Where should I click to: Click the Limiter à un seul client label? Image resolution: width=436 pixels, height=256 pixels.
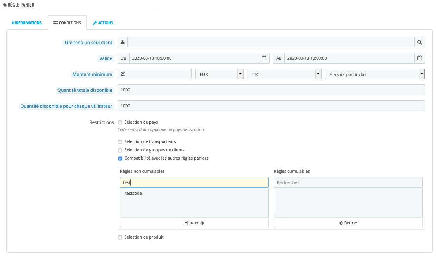coord(88,43)
